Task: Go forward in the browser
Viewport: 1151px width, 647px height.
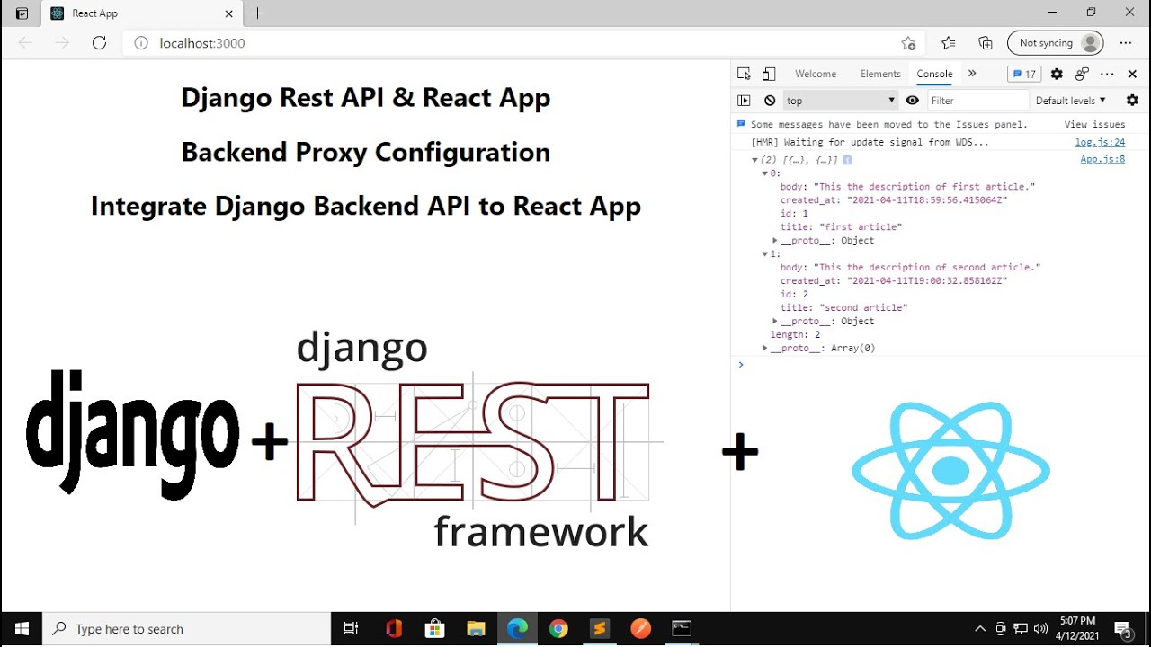Action: point(62,43)
